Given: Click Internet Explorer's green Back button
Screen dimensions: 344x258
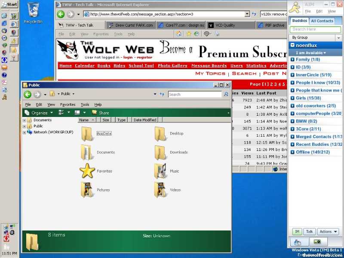Looking at the screenshot, I should pyautogui.click(x=61, y=14).
